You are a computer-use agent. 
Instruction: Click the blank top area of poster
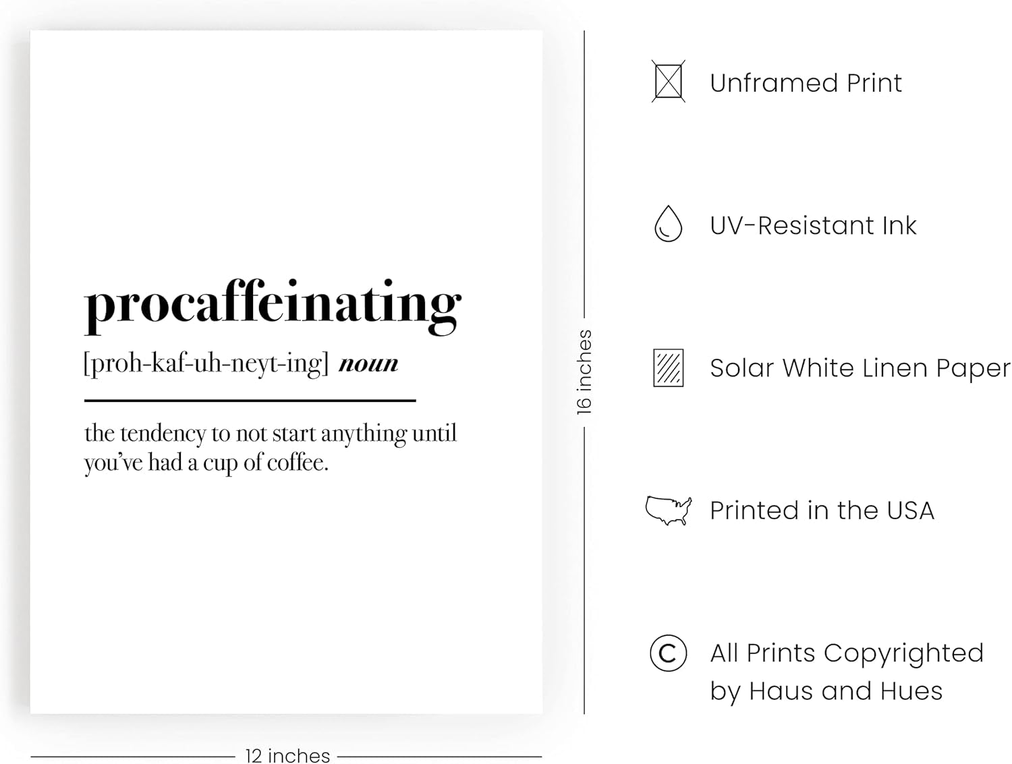pos(286,135)
